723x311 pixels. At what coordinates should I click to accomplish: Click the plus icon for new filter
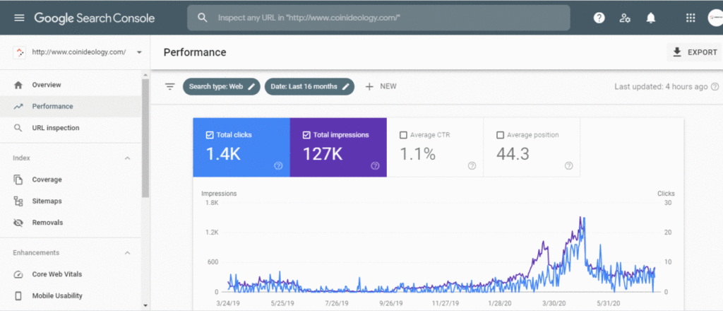pos(369,86)
